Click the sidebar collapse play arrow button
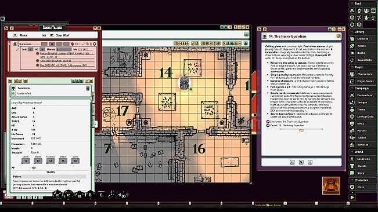 tap(352, 198)
